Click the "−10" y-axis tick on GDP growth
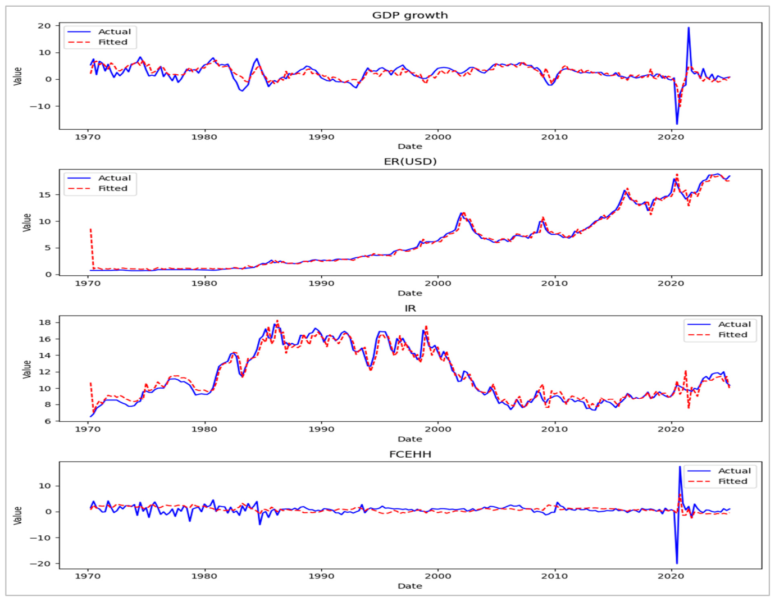 41,106
